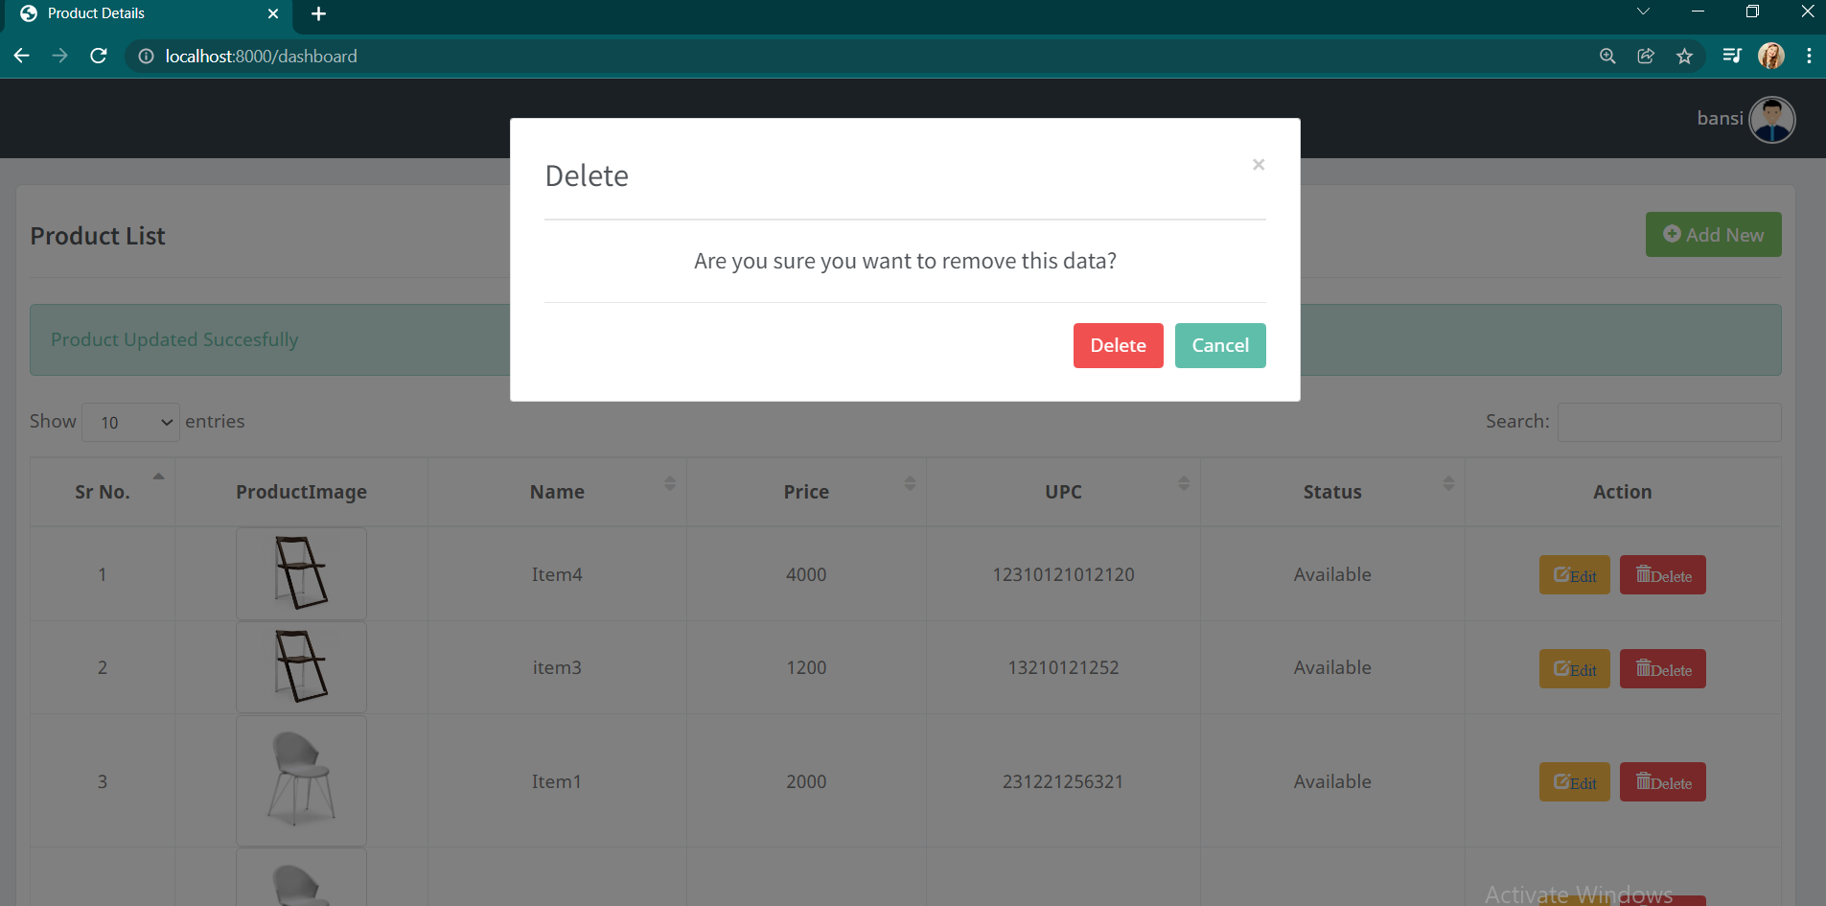Click the page info icon in address bar

click(146, 56)
